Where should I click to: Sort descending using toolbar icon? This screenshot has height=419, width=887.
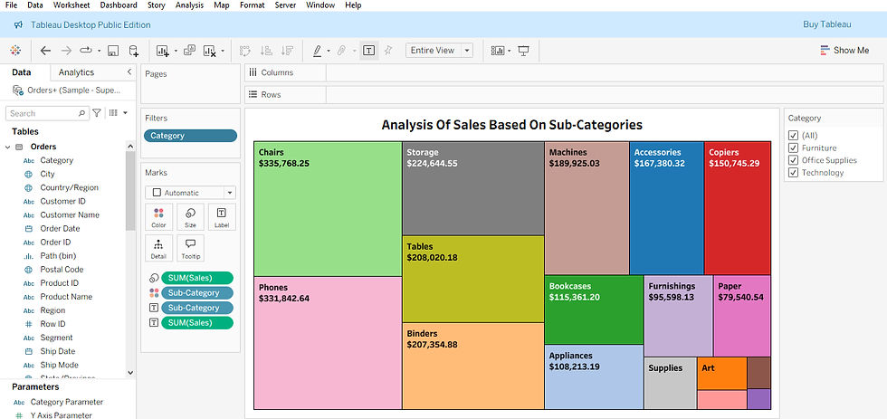click(x=288, y=51)
